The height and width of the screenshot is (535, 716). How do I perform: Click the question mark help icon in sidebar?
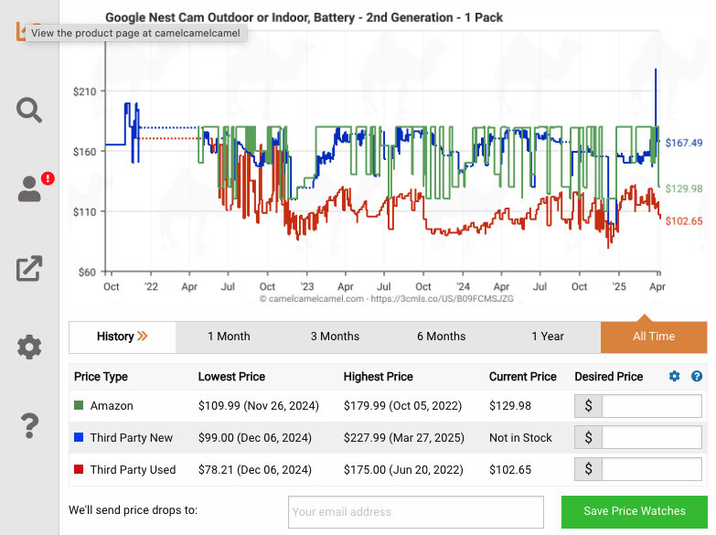pos(29,425)
